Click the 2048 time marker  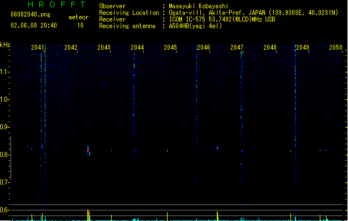(270, 48)
